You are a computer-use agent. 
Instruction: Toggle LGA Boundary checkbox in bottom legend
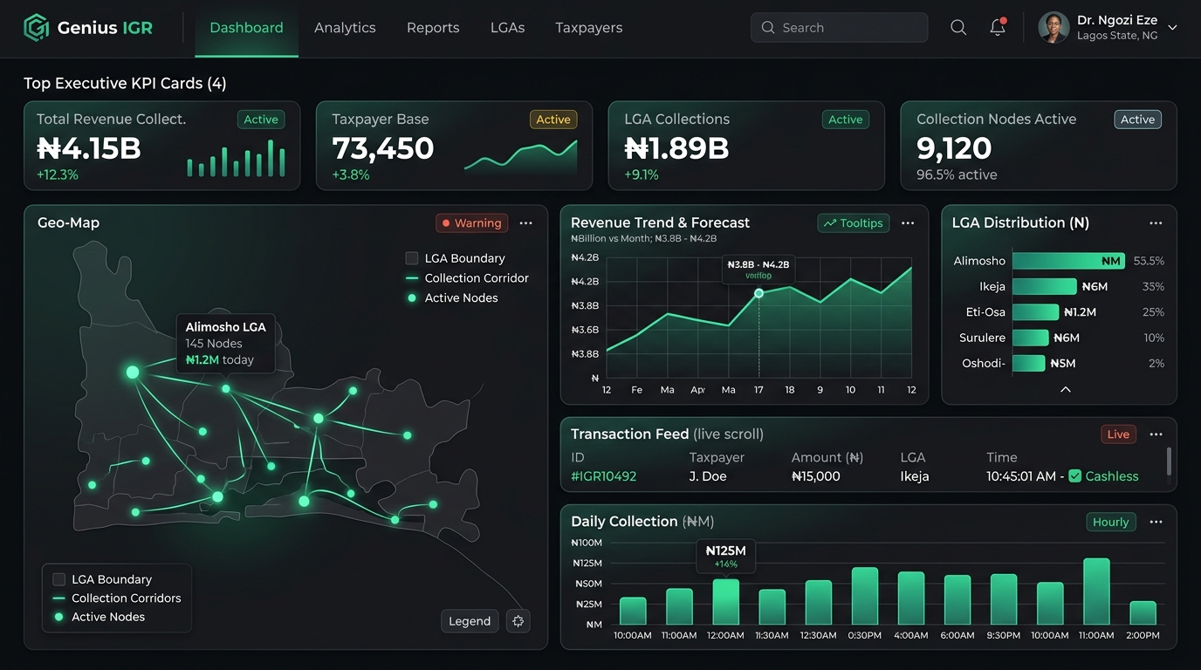(59, 579)
